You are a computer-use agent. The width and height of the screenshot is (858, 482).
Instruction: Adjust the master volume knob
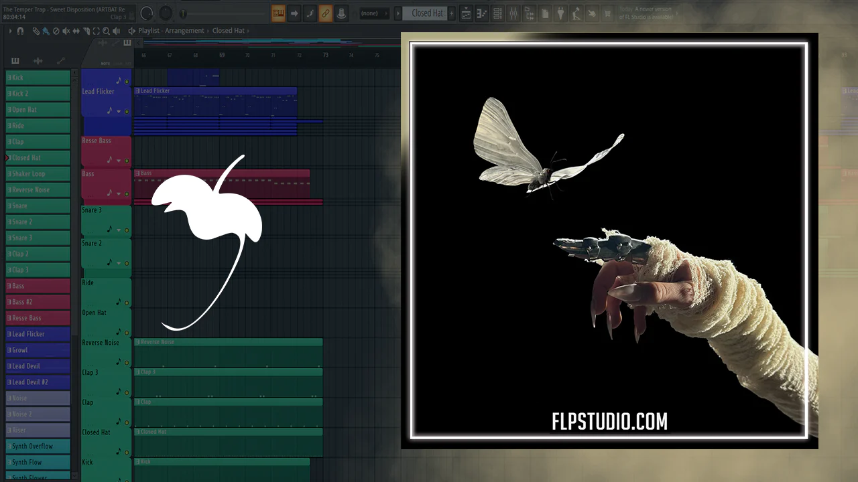click(147, 13)
